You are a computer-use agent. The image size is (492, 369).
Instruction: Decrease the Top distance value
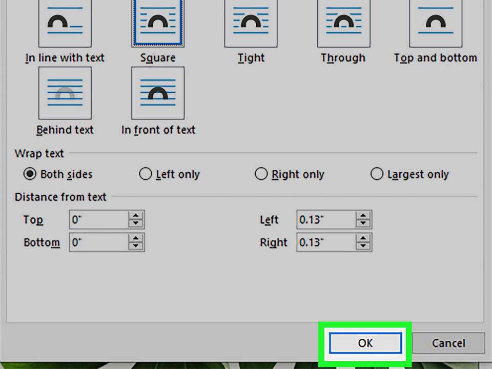pos(135,223)
